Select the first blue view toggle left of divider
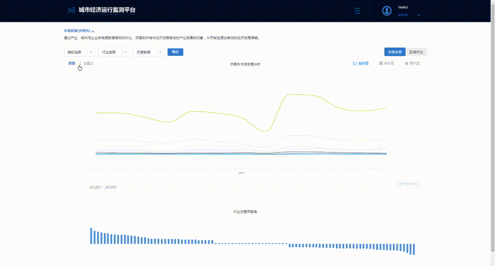Viewport: 495px width, 266px height. point(72,63)
